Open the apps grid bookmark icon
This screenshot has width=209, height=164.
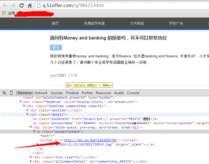[4, 13]
